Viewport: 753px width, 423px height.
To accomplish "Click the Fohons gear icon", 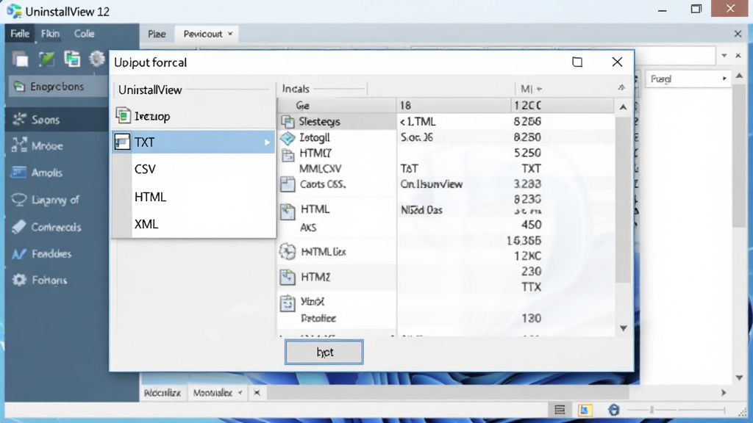I will (19, 280).
